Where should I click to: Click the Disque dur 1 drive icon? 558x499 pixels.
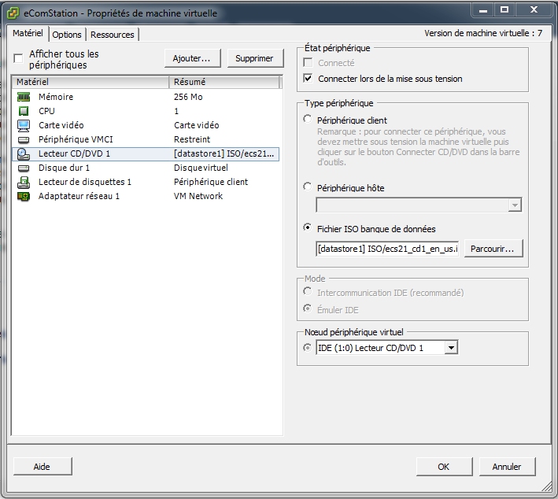pos(24,168)
